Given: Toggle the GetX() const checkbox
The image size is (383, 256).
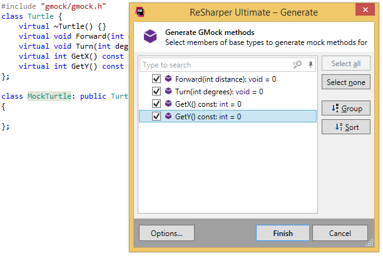Looking at the screenshot, I should click(156, 104).
